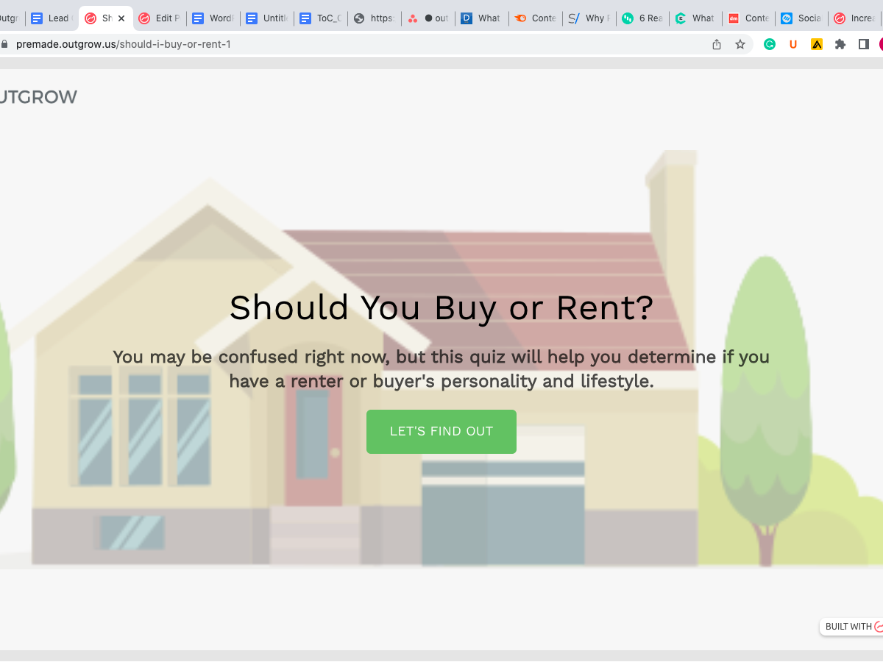Open the 'ToC_C' document tab
Screen dimensions: 883x662
pos(321,18)
